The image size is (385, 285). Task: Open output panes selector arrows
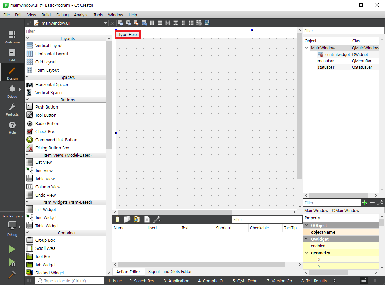[334, 280]
